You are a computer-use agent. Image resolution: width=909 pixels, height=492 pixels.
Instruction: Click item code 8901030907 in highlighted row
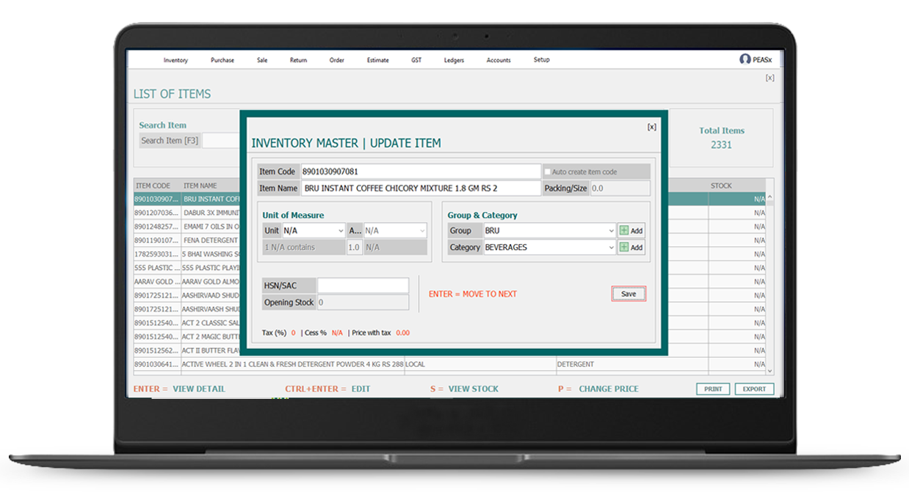156,199
